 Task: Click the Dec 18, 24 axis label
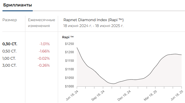124,96
